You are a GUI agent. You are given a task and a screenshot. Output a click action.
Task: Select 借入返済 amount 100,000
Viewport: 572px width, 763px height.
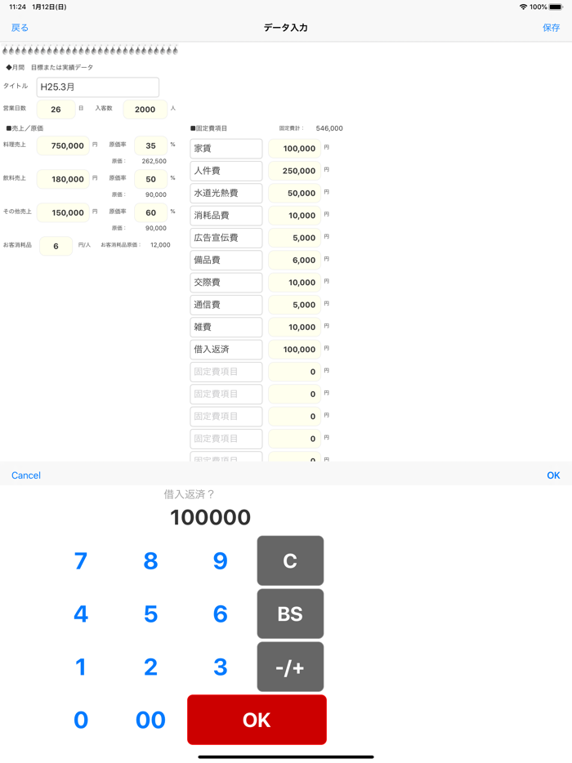[x=294, y=350]
